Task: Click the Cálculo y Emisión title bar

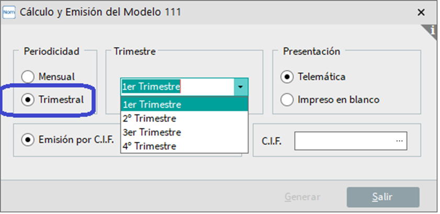Action: click(x=100, y=13)
